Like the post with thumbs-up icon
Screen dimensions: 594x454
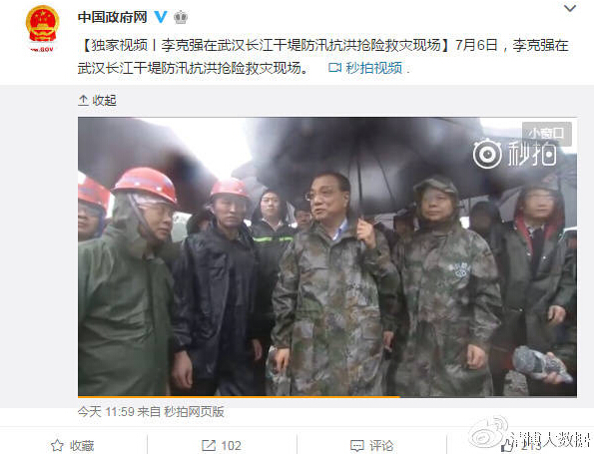click(507, 446)
